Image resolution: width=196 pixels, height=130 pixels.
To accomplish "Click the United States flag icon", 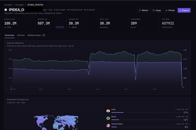I will [x=108, y=125].
